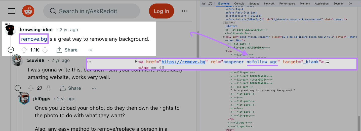Select the lit-part wAo3u2CxFgw comment node

[246, 30]
